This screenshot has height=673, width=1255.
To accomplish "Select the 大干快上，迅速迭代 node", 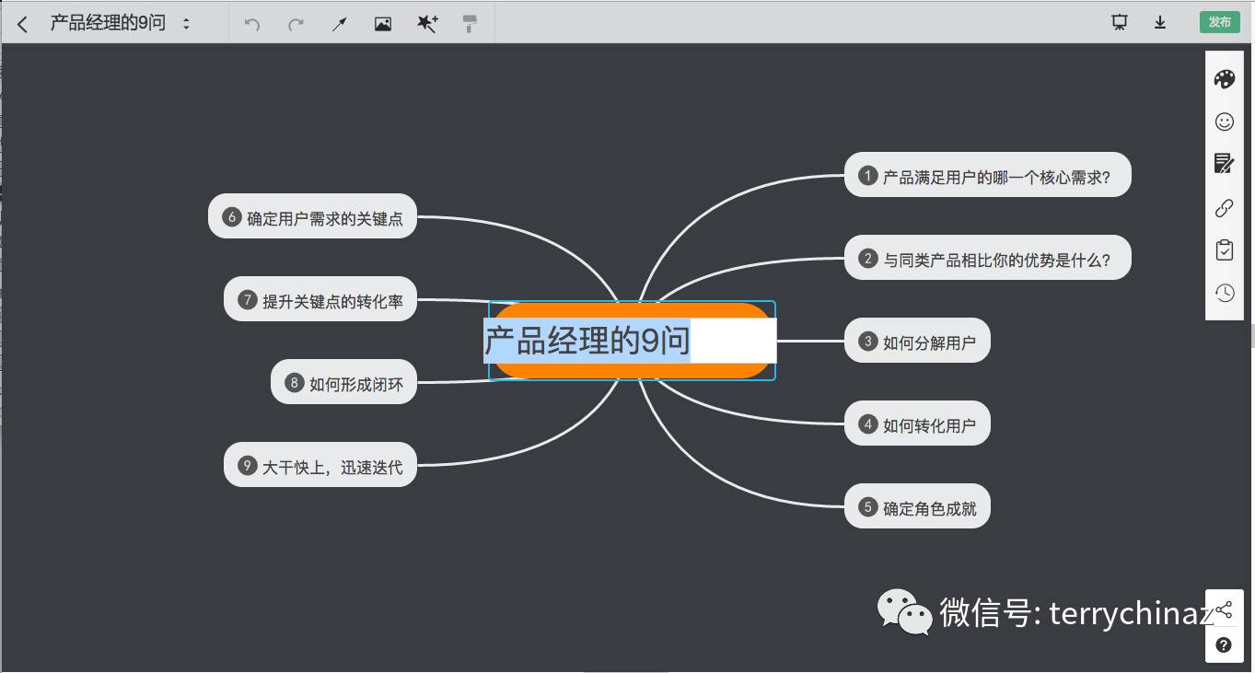I will [320, 465].
